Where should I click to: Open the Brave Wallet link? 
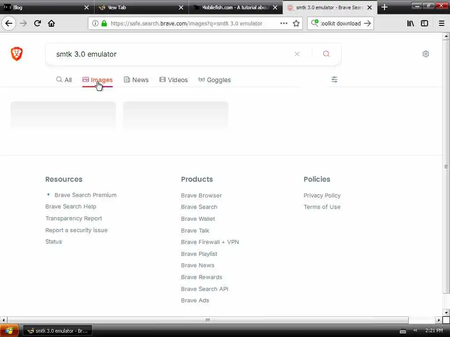pyautogui.click(x=198, y=219)
